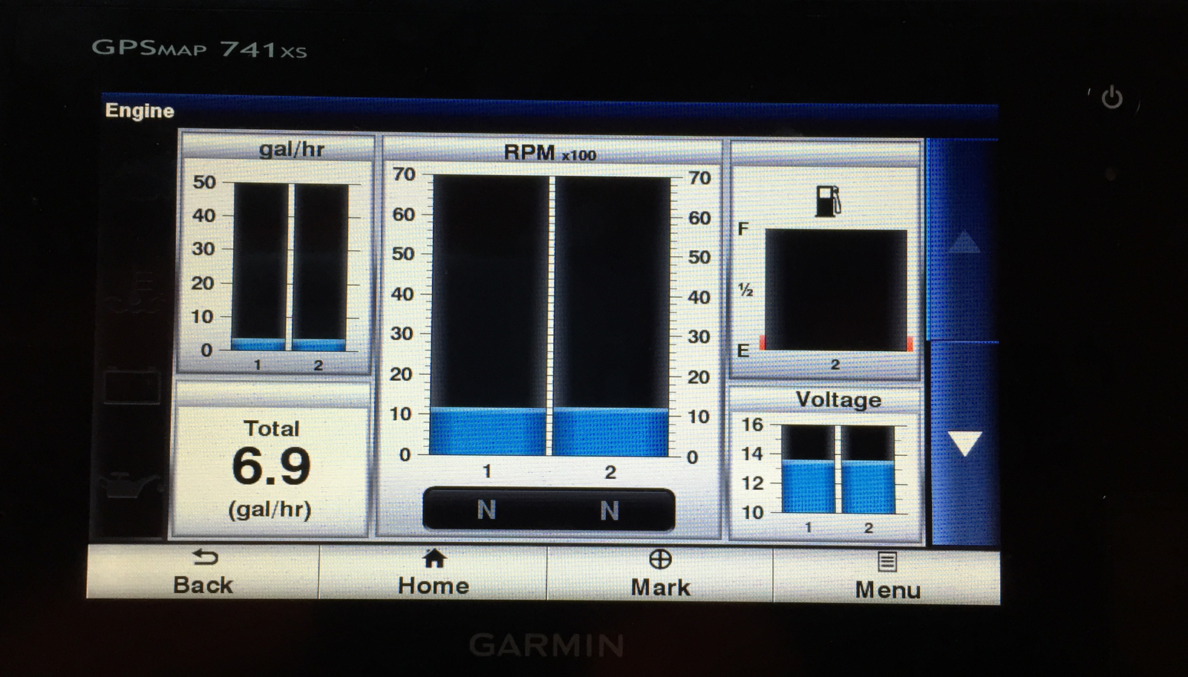Tap the fuel tank level gauge
1188x677 pixels.
coord(835,290)
